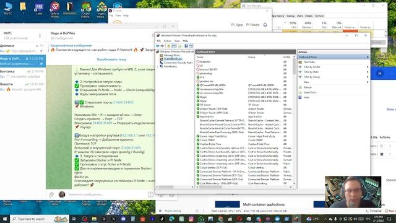
Task: Open Terminal in Docker status bar
Action: tap(374, 211)
